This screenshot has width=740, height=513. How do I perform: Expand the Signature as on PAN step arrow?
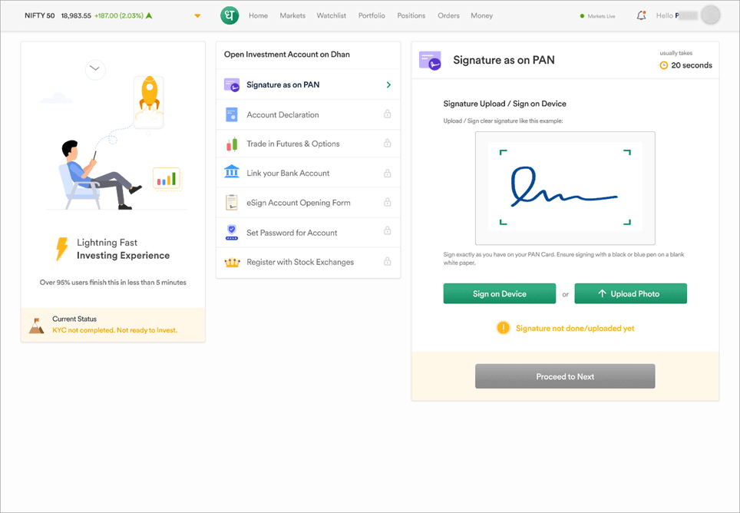tap(388, 84)
